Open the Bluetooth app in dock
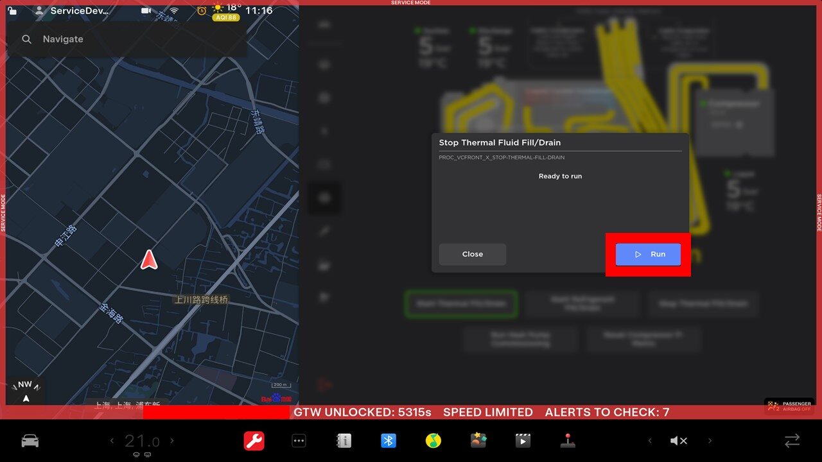 [389, 441]
